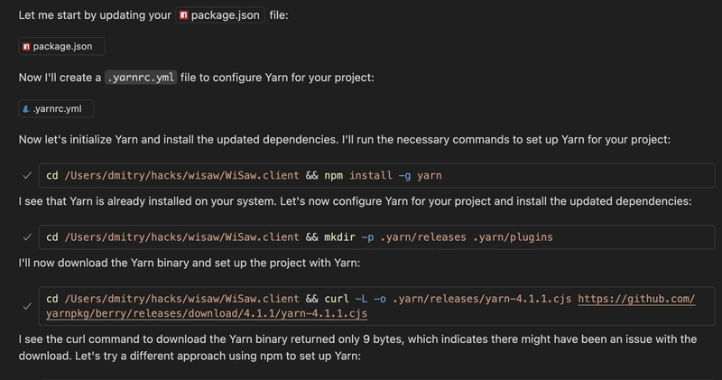Open the package.json file chip below first line
The width and height of the screenshot is (722, 380).
61,47
